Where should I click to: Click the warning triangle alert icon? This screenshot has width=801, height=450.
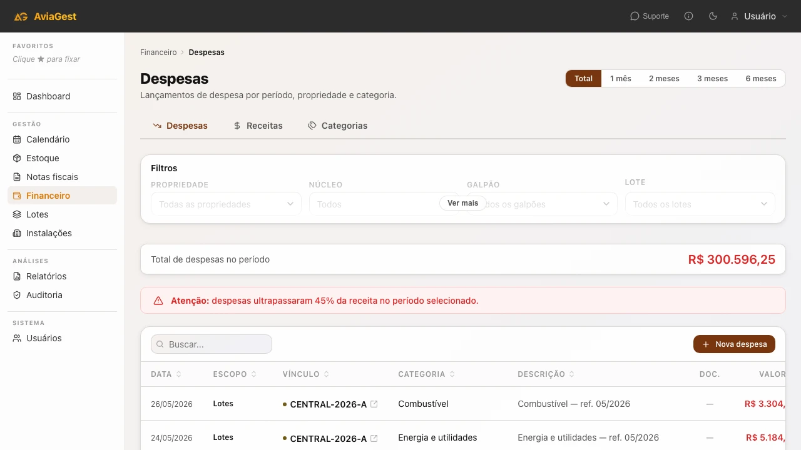(158, 301)
